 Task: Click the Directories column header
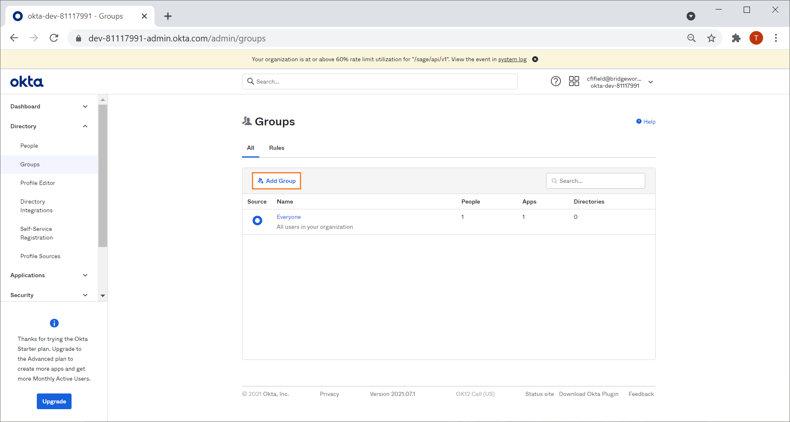(589, 201)
